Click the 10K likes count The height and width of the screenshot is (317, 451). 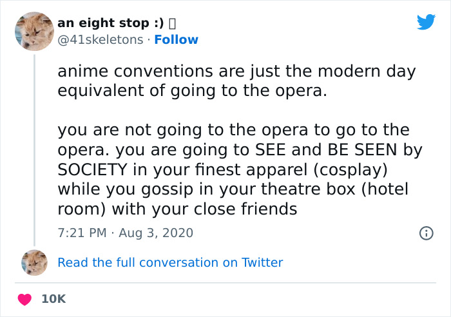point(54,299)
